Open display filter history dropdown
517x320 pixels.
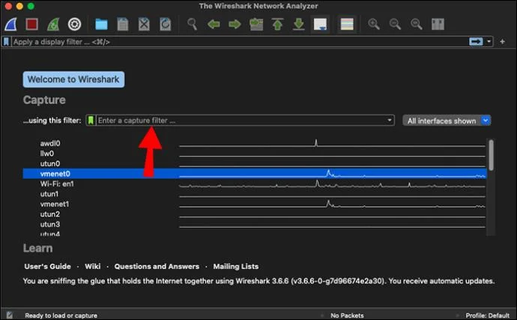click(489, 41)
